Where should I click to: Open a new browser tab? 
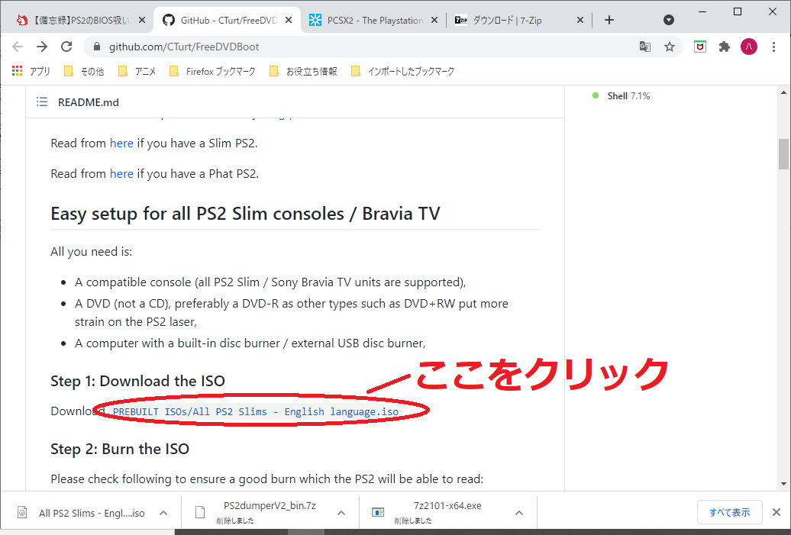tap(609, 20)
